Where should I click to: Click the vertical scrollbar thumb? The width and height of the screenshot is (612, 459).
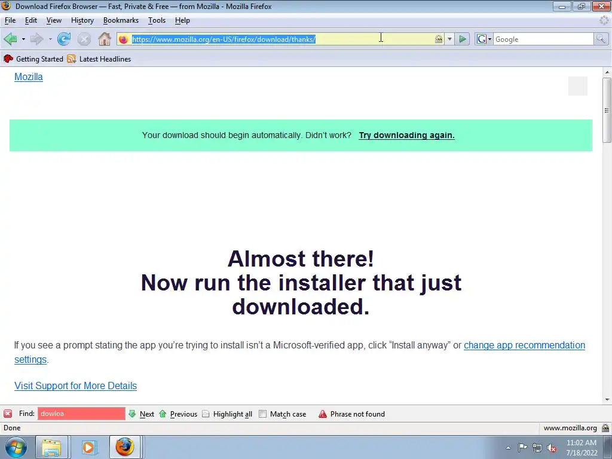pos(607,110)
